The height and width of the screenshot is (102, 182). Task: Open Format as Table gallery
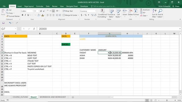click(x=111, y=13)
